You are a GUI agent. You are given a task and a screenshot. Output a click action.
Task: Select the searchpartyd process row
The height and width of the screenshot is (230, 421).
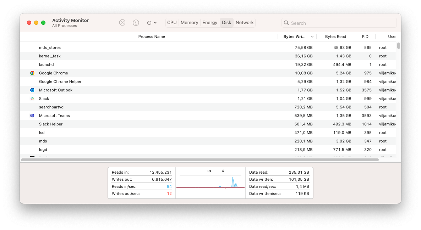(208, 107)
